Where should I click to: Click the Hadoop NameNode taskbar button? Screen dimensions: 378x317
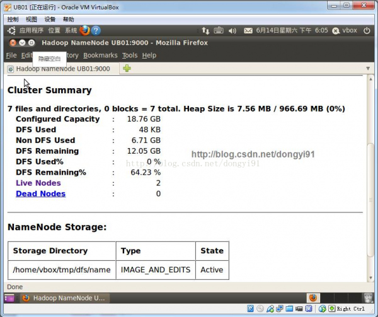pos(64,298)
